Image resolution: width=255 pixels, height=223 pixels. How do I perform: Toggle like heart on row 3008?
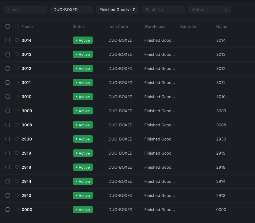coord(17,125)
